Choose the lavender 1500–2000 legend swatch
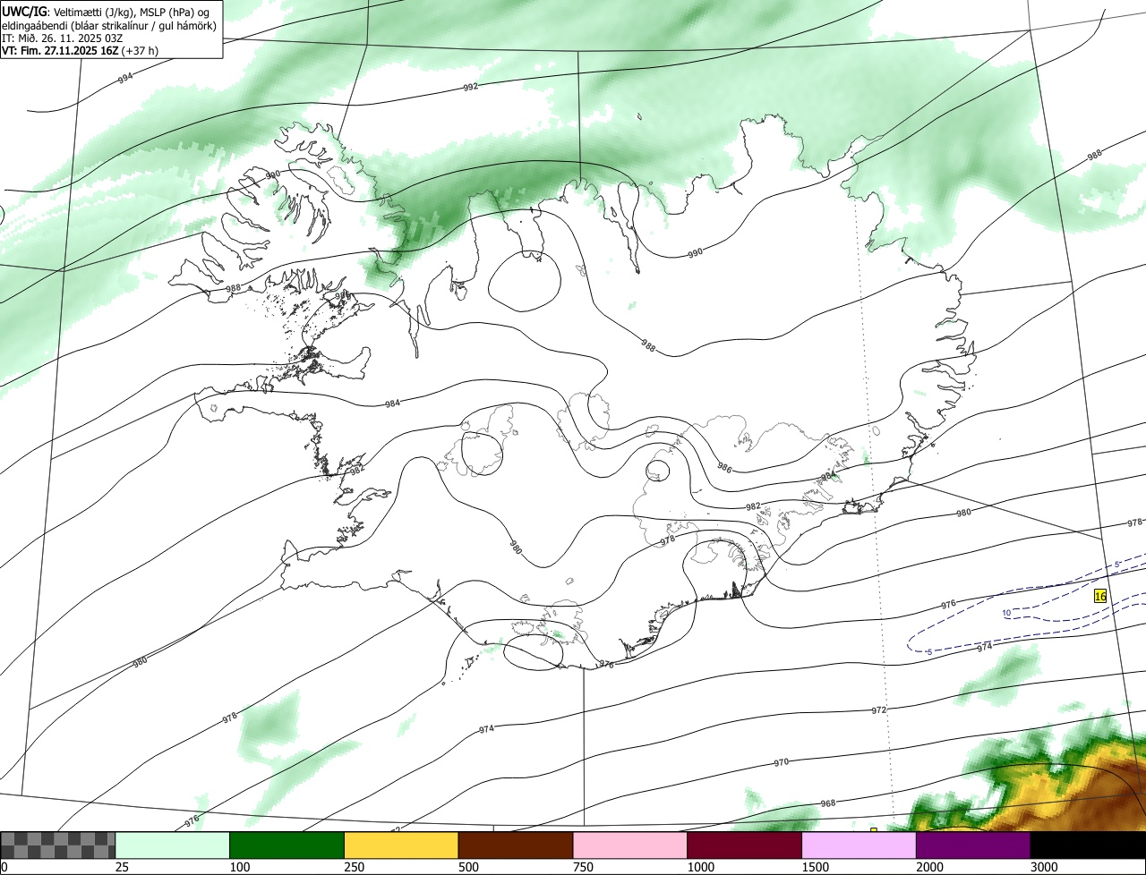The width and height of the screenshot is (1146, 875). point(859,845)
